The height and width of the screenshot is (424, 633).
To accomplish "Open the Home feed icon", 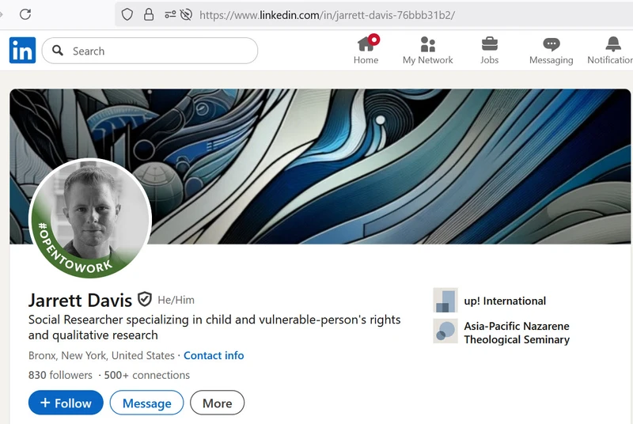I will click(366, 44).
